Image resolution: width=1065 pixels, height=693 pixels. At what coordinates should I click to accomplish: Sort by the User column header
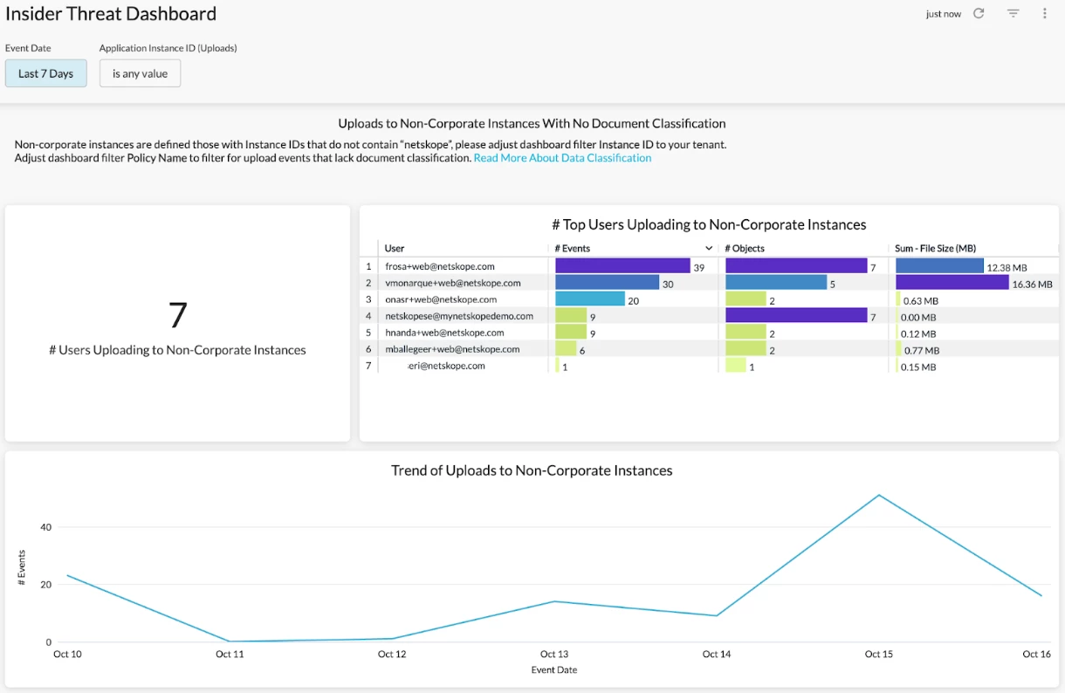(395, 249)
